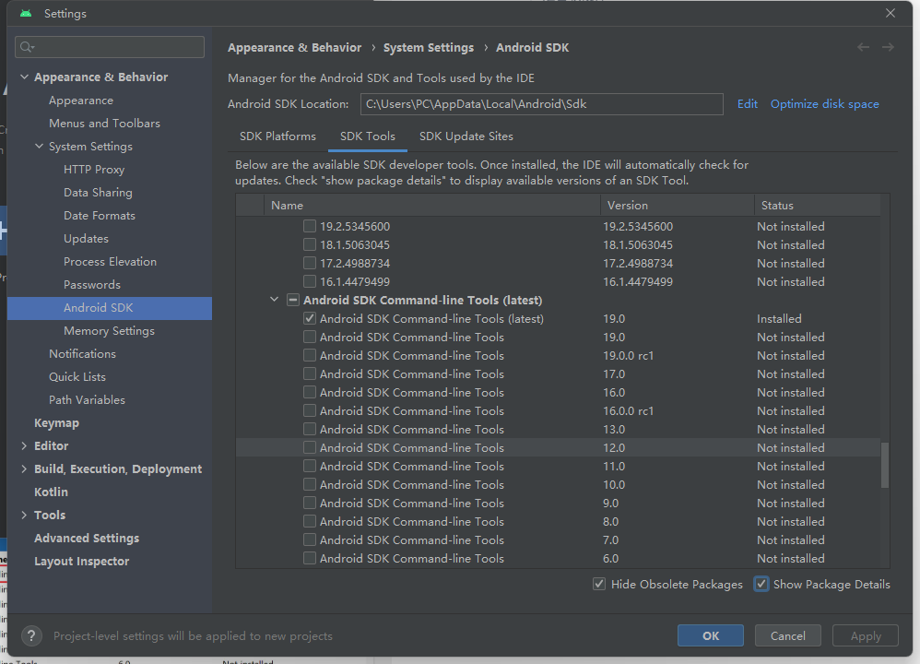The width and height of the screenshot is (920, 664).
Task: Select Quick Lists settings
Action: (77, 377)
